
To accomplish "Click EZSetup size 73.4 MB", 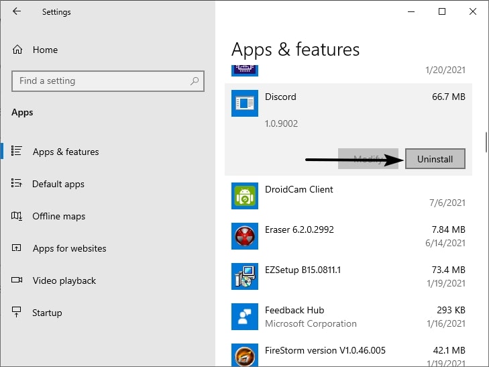I will pos(449,270).
